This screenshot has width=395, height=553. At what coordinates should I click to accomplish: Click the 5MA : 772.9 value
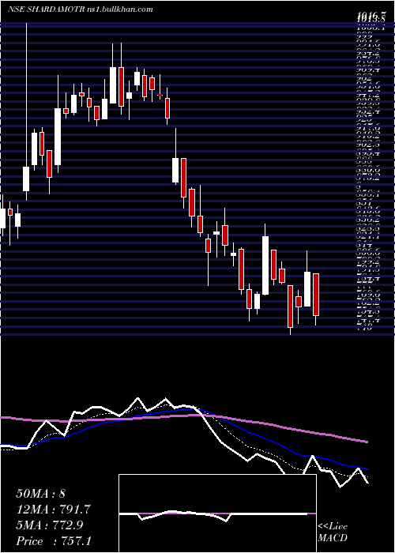pos(49,525)
